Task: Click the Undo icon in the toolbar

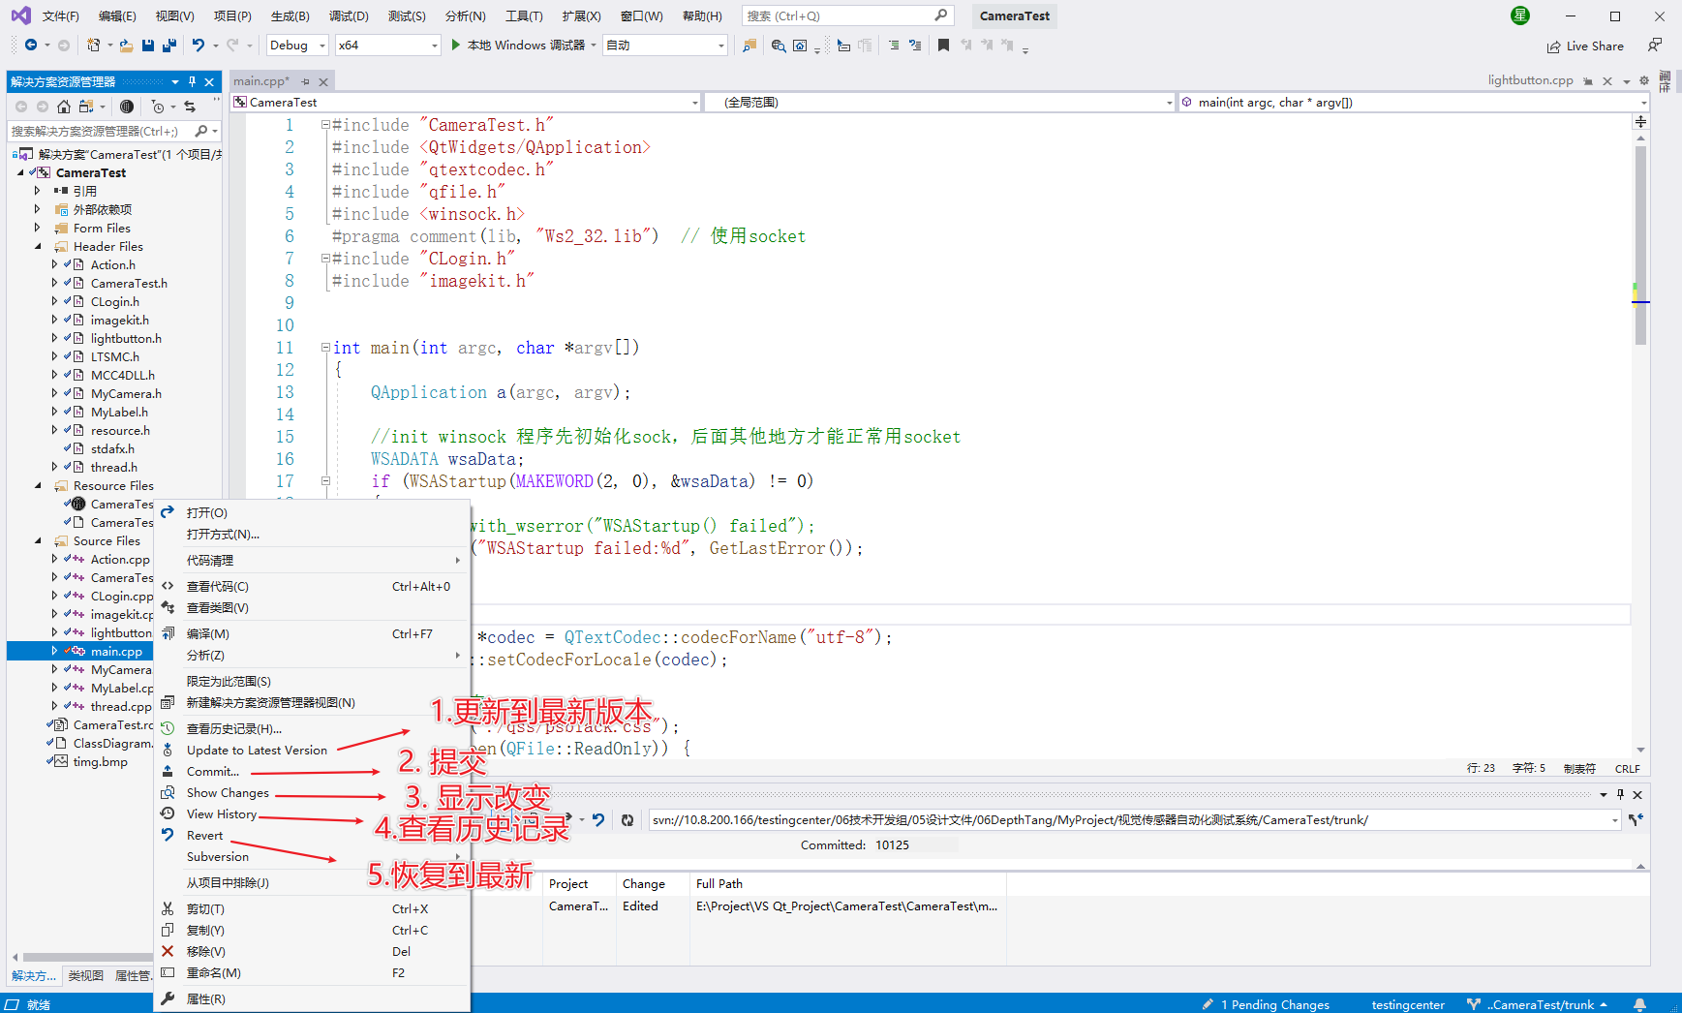Action: (198, 45)
